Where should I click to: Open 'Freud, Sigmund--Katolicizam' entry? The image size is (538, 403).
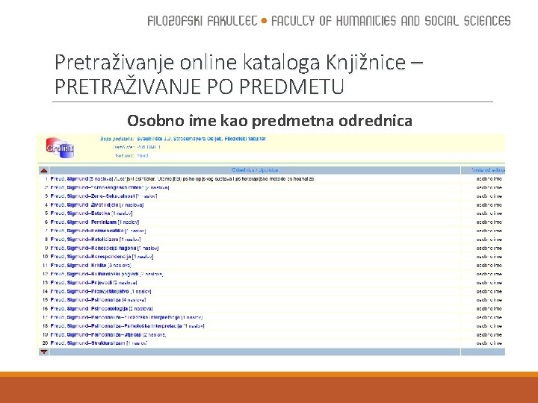pyautogui.click(x=96, y=240)
